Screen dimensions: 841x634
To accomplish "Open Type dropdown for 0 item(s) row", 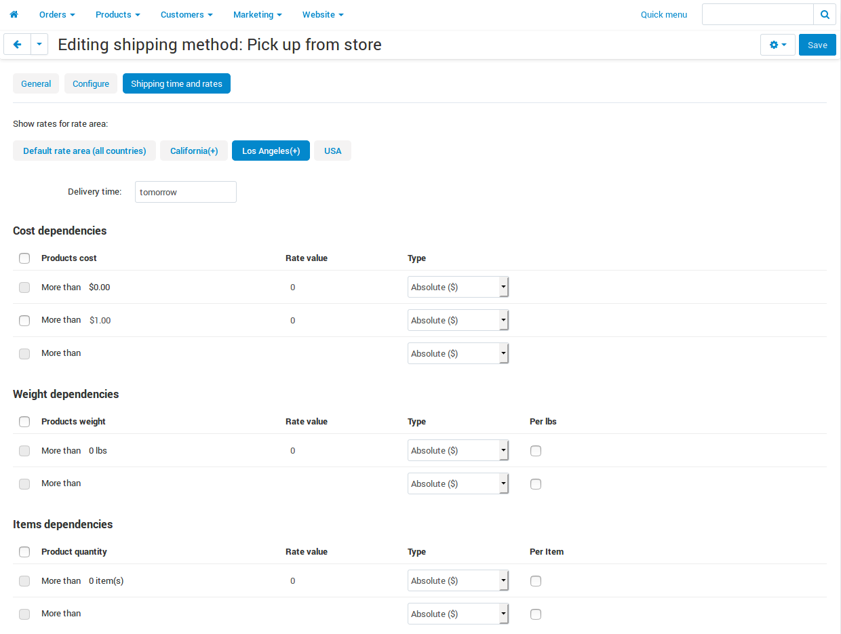I will tap(458, 580).
